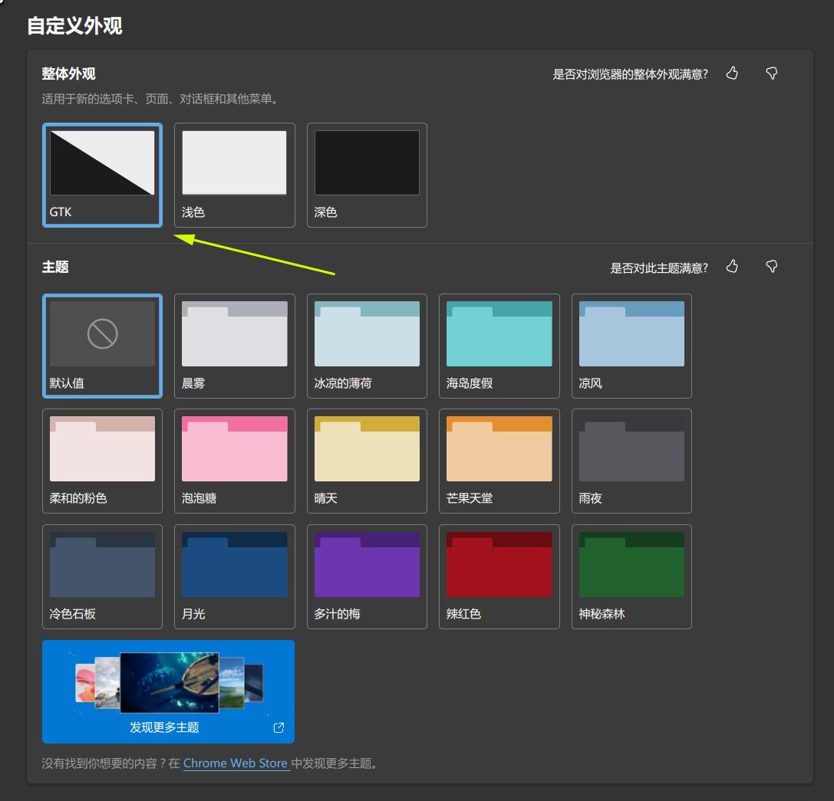Select the GTK overall appearance option
Screen dimensions: 834x801
(x=102, y=175)
